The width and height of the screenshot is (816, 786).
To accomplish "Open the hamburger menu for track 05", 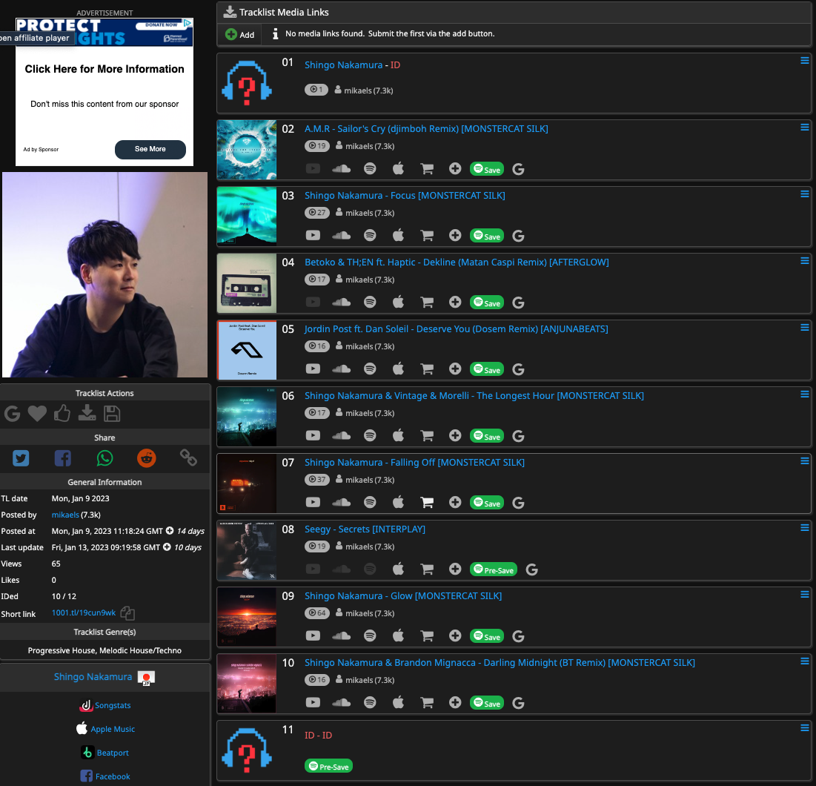I will [804, 327].
